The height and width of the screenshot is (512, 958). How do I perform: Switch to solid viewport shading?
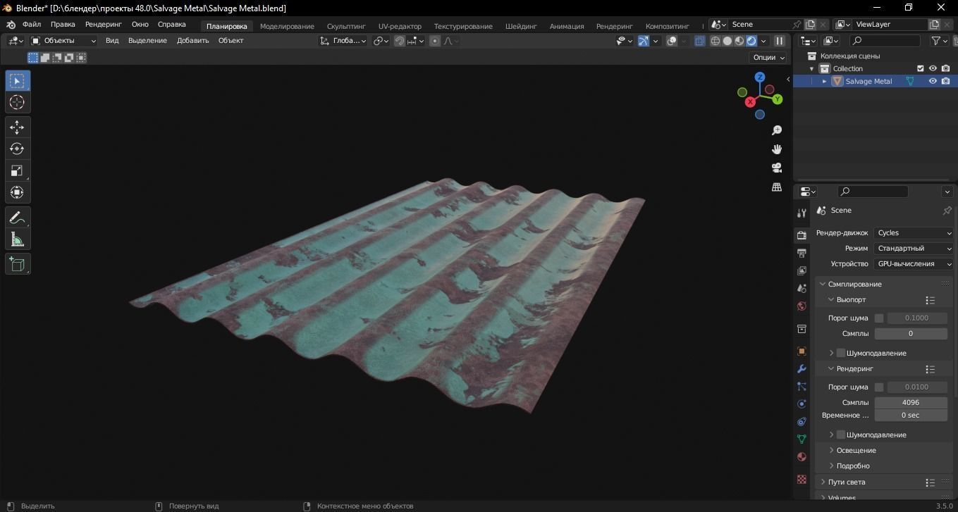727,41
